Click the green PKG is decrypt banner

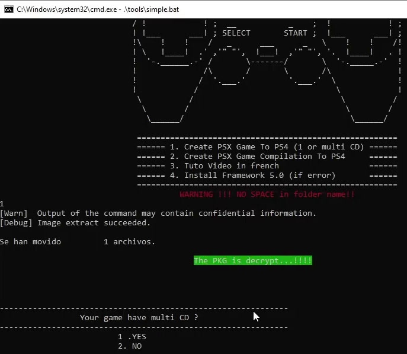(x=253, y=260)
